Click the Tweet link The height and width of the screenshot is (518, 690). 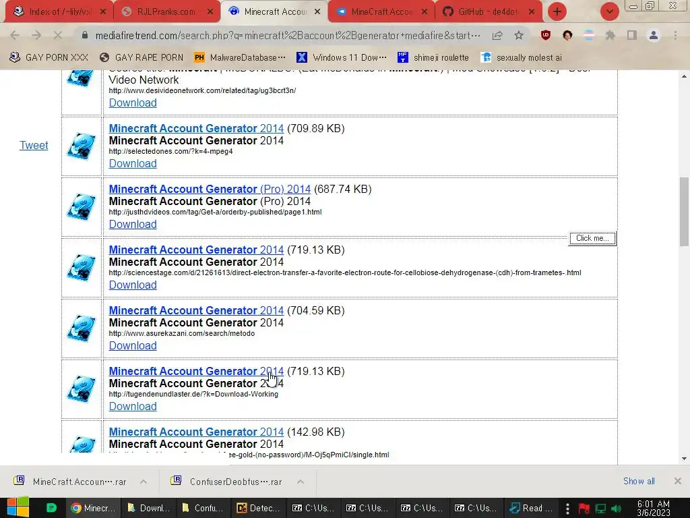click(34, 145)
